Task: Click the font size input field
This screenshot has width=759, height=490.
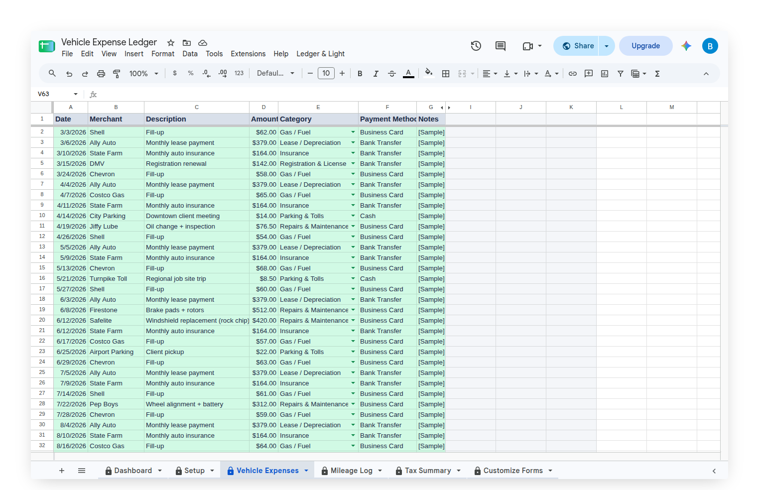Action: (326, 74)
